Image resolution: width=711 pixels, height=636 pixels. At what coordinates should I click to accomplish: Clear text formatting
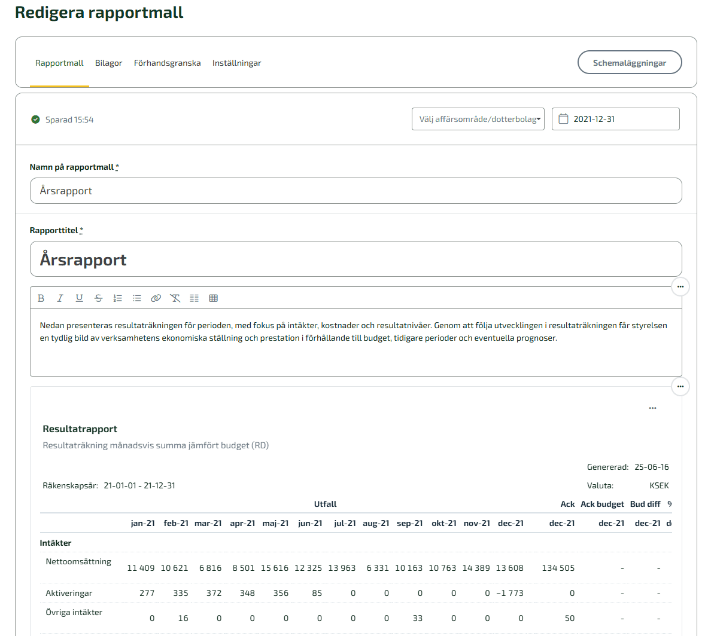[175, 298]
